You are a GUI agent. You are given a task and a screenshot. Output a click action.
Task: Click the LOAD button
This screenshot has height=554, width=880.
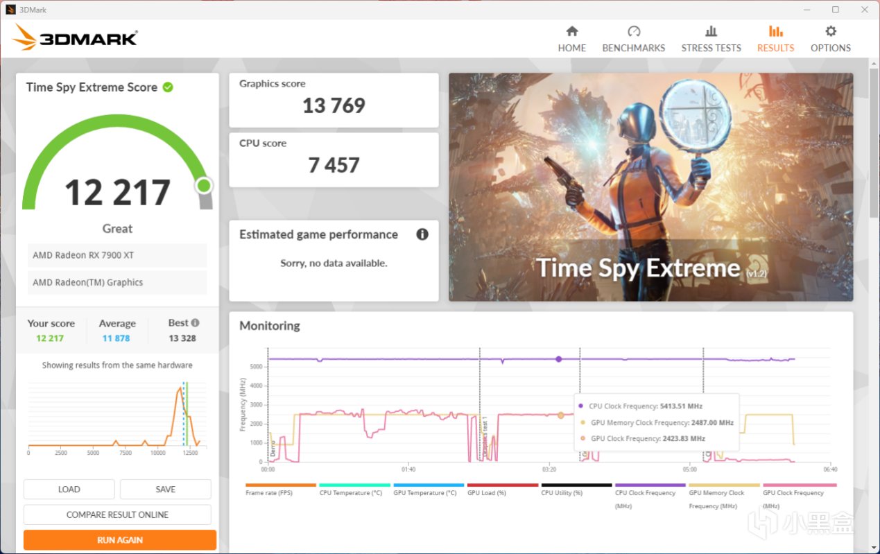(69, 489)
